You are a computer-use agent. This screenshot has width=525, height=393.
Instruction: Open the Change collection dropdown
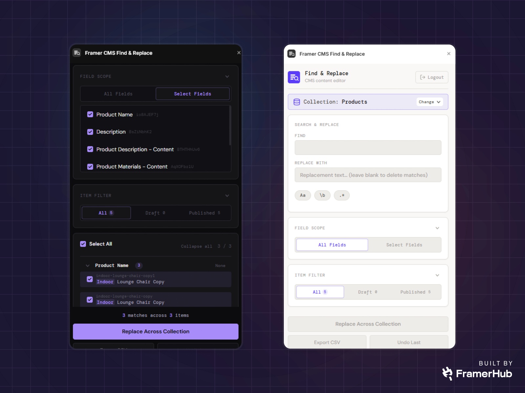click(x=429, y=102)
